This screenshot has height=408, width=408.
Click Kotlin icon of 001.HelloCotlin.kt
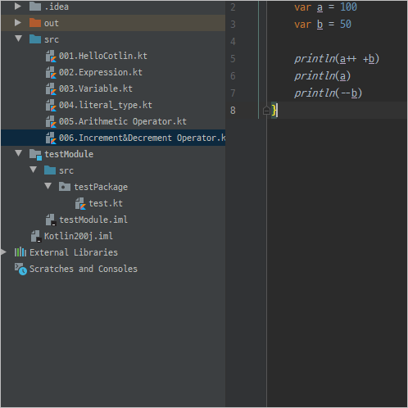pyautogui.click(x=51, y=57)
